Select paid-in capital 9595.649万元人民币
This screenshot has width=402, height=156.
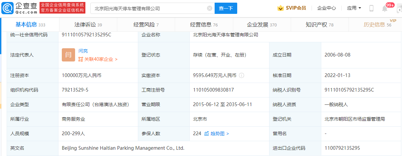(x=215, y=75)
